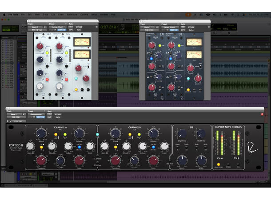Click the Channel B red Ratio knob
271x200 pixels.
click(153, 160)
